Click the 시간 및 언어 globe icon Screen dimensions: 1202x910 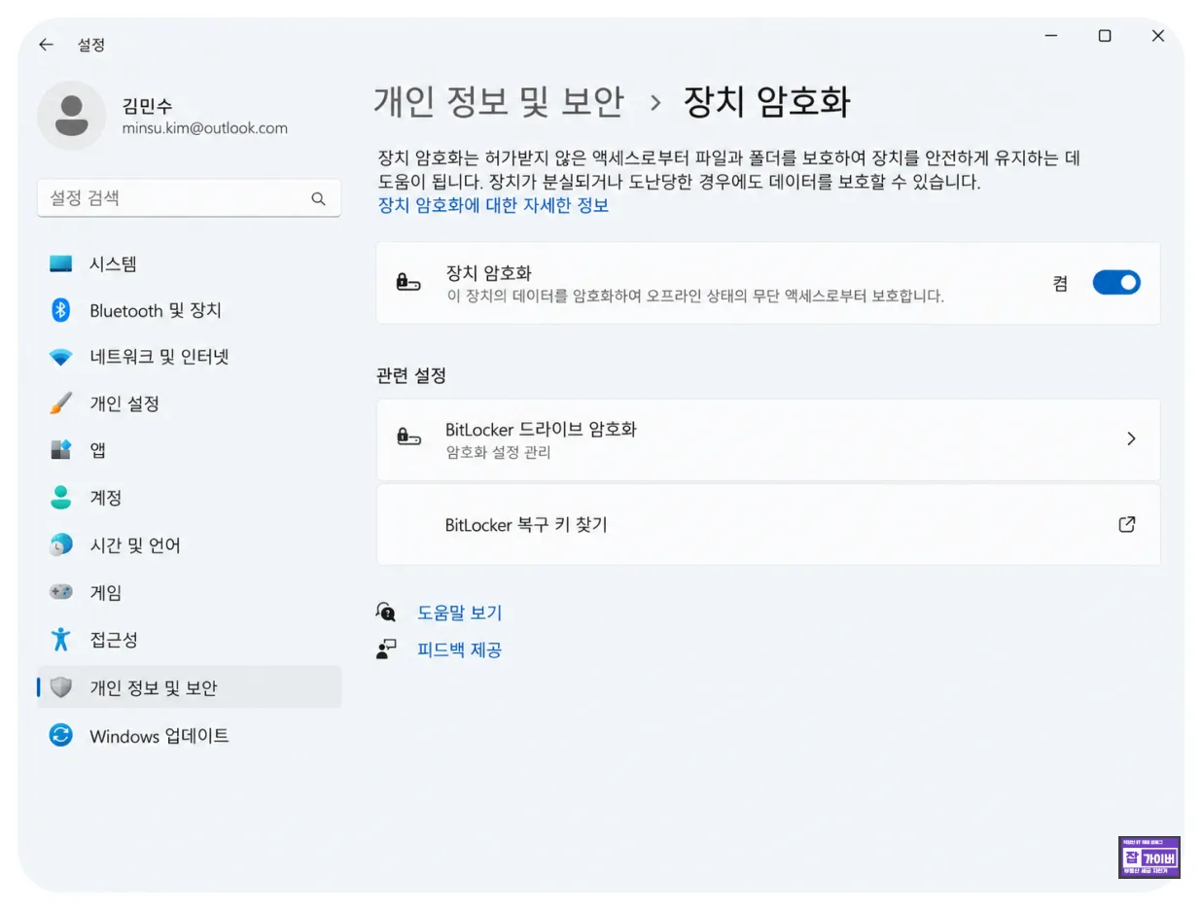point(60,544)
